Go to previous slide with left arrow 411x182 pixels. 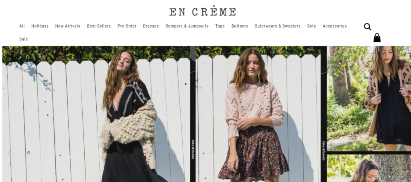[x=9, y=153]
